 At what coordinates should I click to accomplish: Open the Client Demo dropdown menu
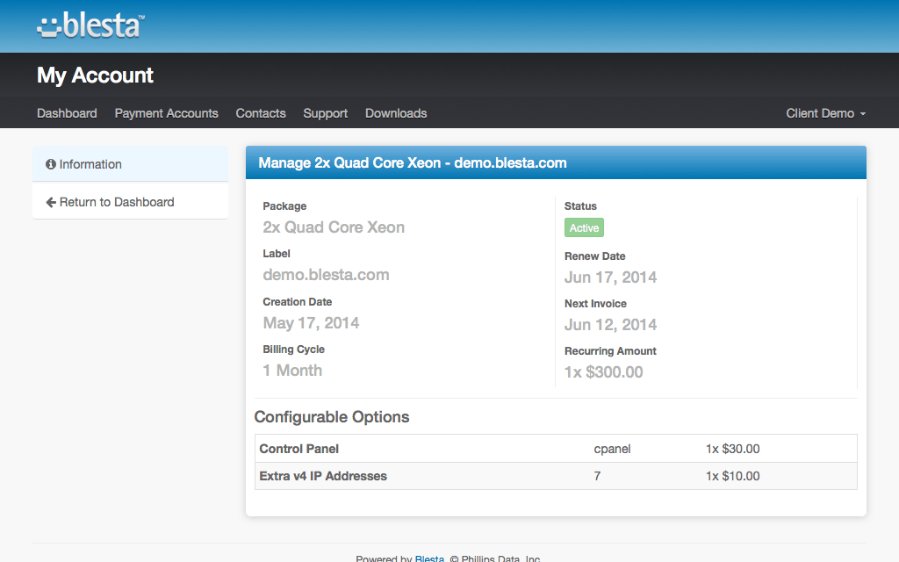[825, 113]
